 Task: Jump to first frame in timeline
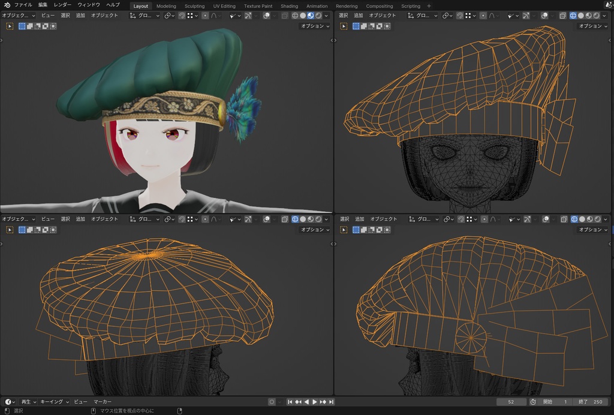[x=290, y=402]
